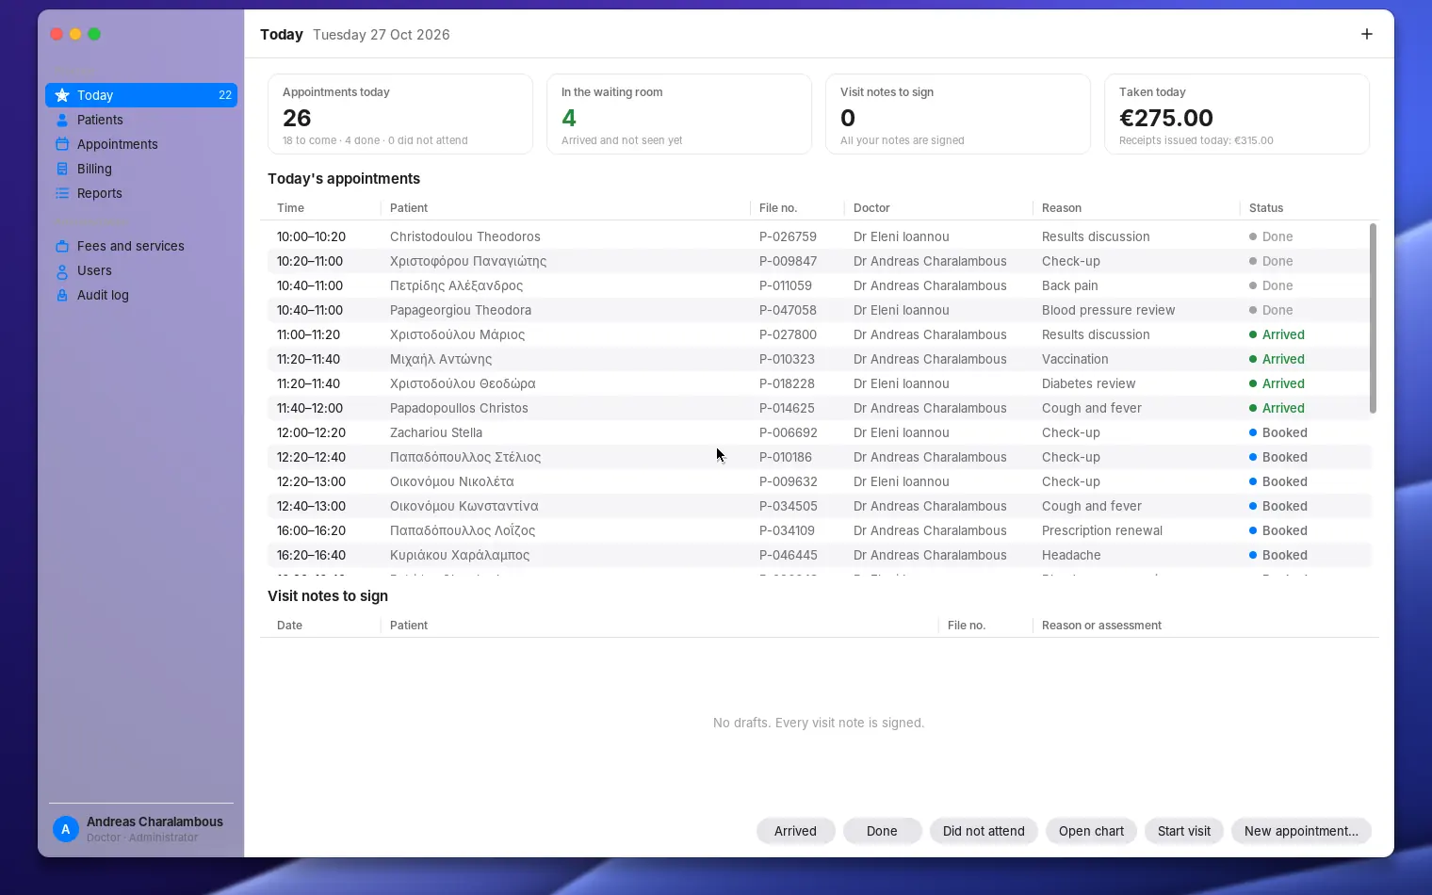1432x895 pixels.
Task: Click the user avatar A icon
Action: (65, 829)
